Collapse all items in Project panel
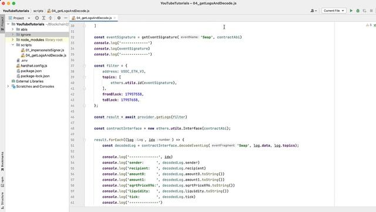The image size is (376, 212). click(51, 18)
